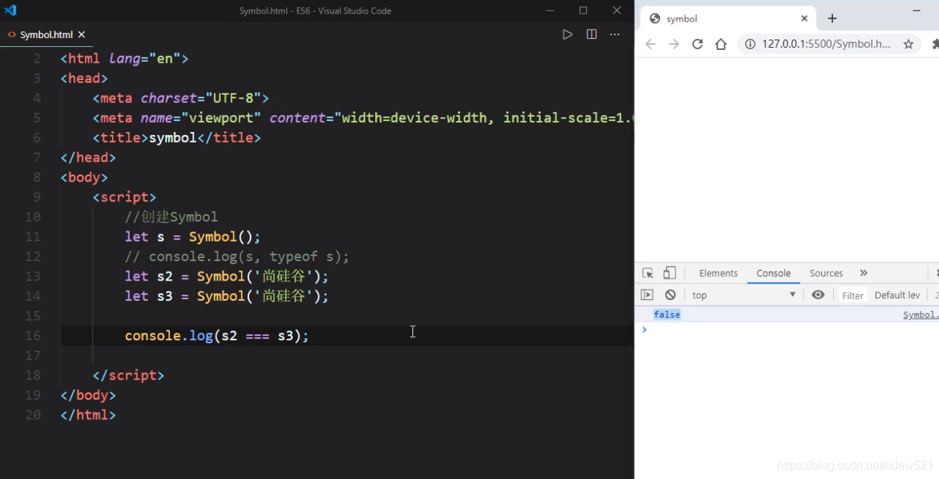
Task: Click the closing html tag line
Action: [x=88, y=415]
